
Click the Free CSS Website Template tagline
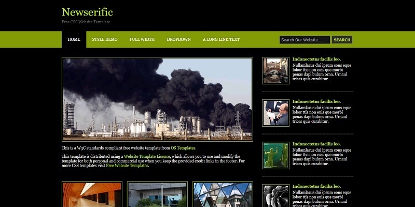click(86, 22)
